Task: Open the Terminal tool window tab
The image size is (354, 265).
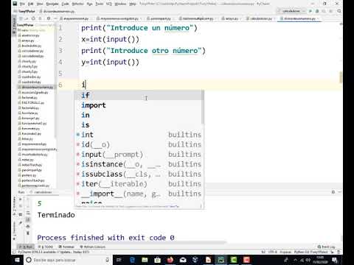Action: click(66, 247)
